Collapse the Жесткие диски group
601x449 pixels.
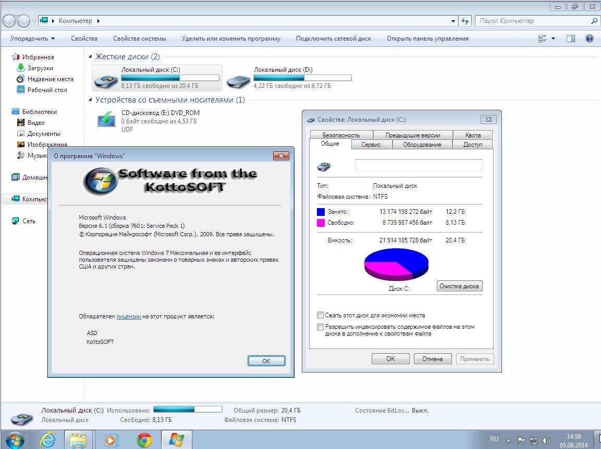coord(91,57)
